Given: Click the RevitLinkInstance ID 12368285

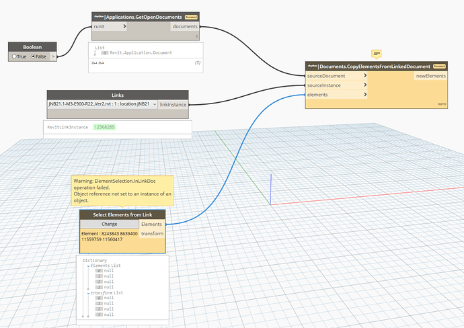Looking at the screenshot, I should (104, 126).
